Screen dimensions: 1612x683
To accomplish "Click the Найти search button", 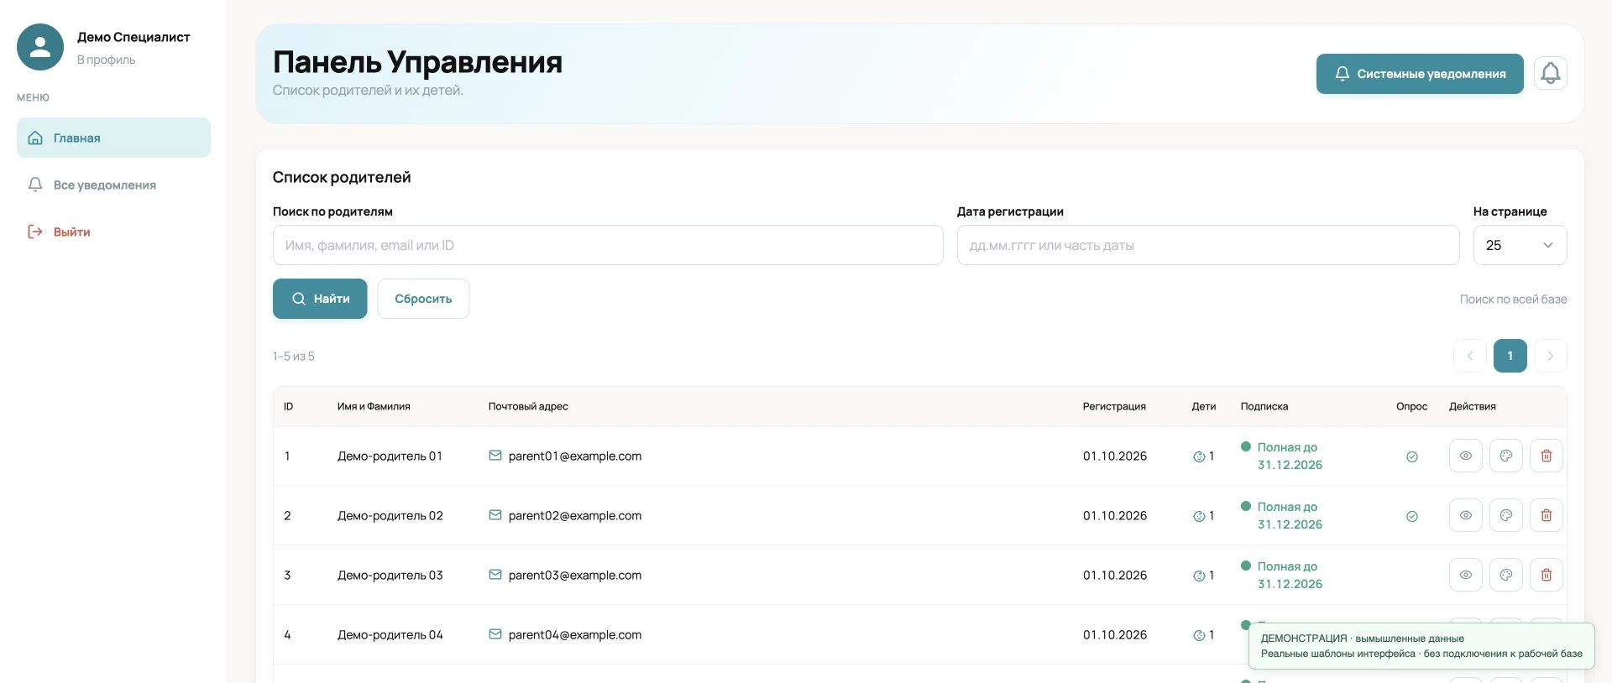I will point(320,299).
